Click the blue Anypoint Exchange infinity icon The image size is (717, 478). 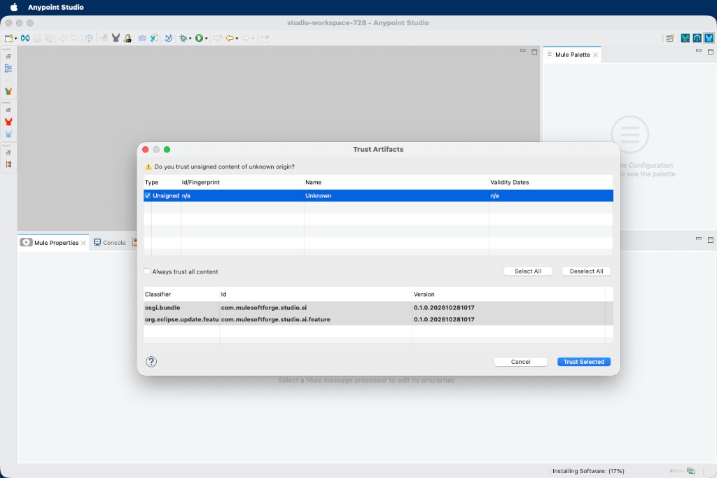(25, 38)
